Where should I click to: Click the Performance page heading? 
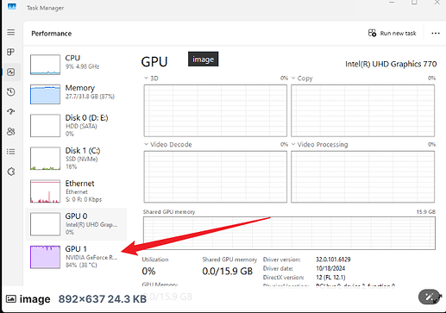click(52, 34)
